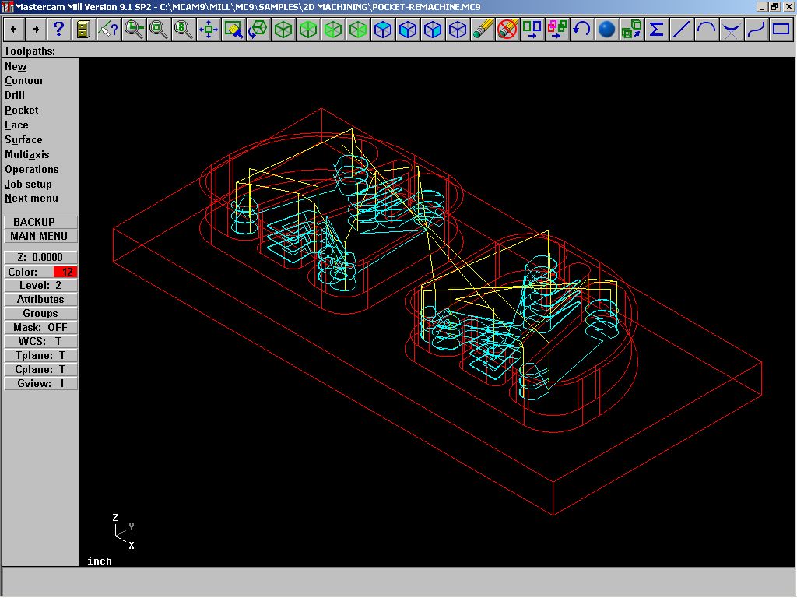Open the Attributes button
Image resolution: width=797 pixels, height=598 pixels.
40,300
